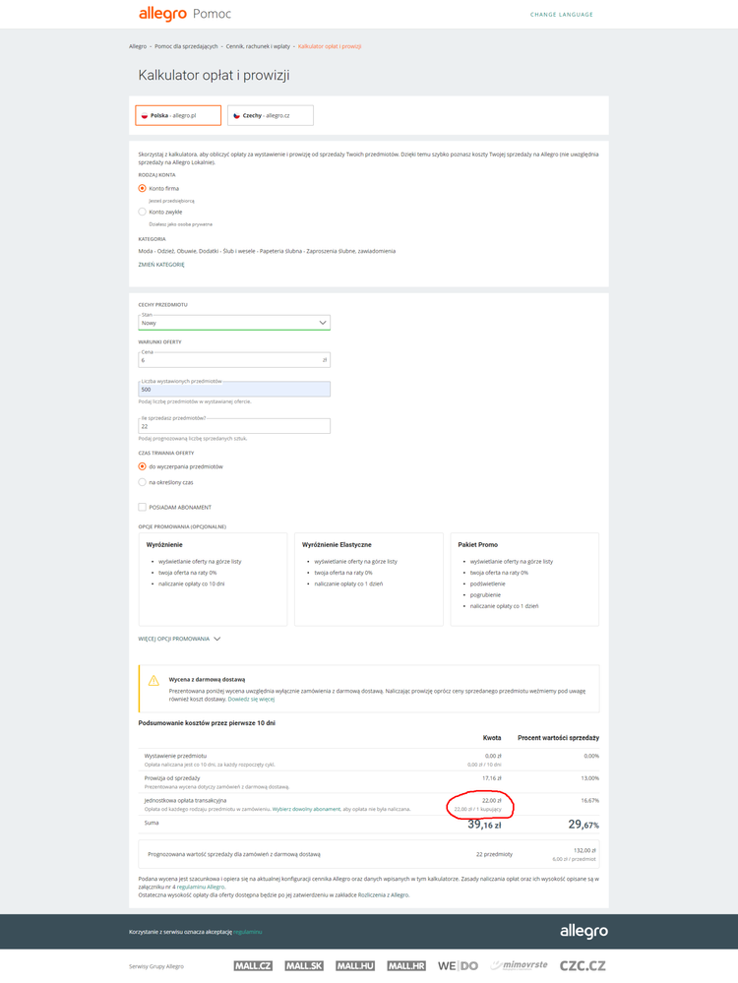Expand Więcej opcji promowania section
This screenshot has height=983, width=738.
[x=179, y=639]
